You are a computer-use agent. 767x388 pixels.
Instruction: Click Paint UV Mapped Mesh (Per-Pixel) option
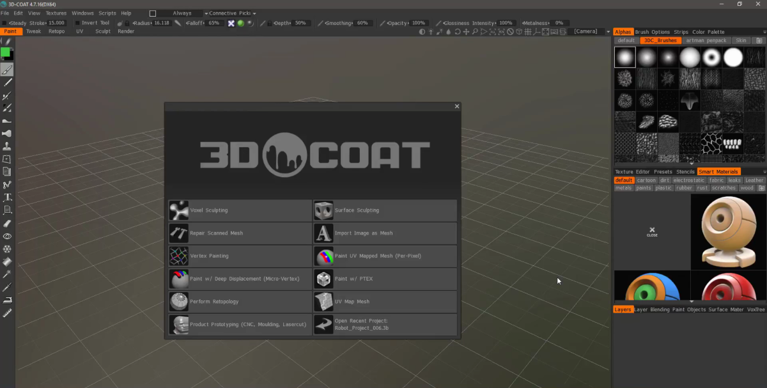coord(385,256)
